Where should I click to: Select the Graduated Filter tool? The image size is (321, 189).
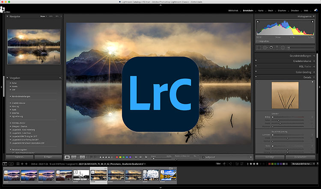[277, 47]
